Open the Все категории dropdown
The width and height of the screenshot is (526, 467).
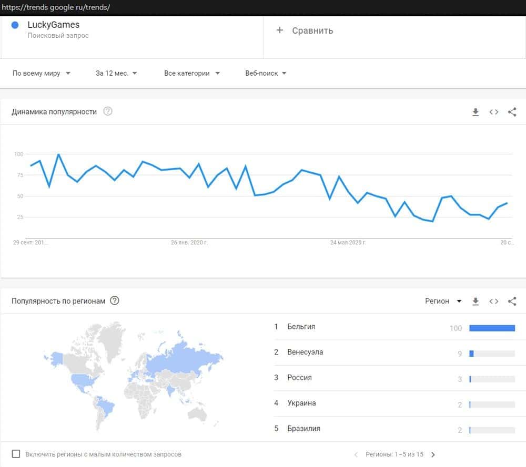(192, 74)
